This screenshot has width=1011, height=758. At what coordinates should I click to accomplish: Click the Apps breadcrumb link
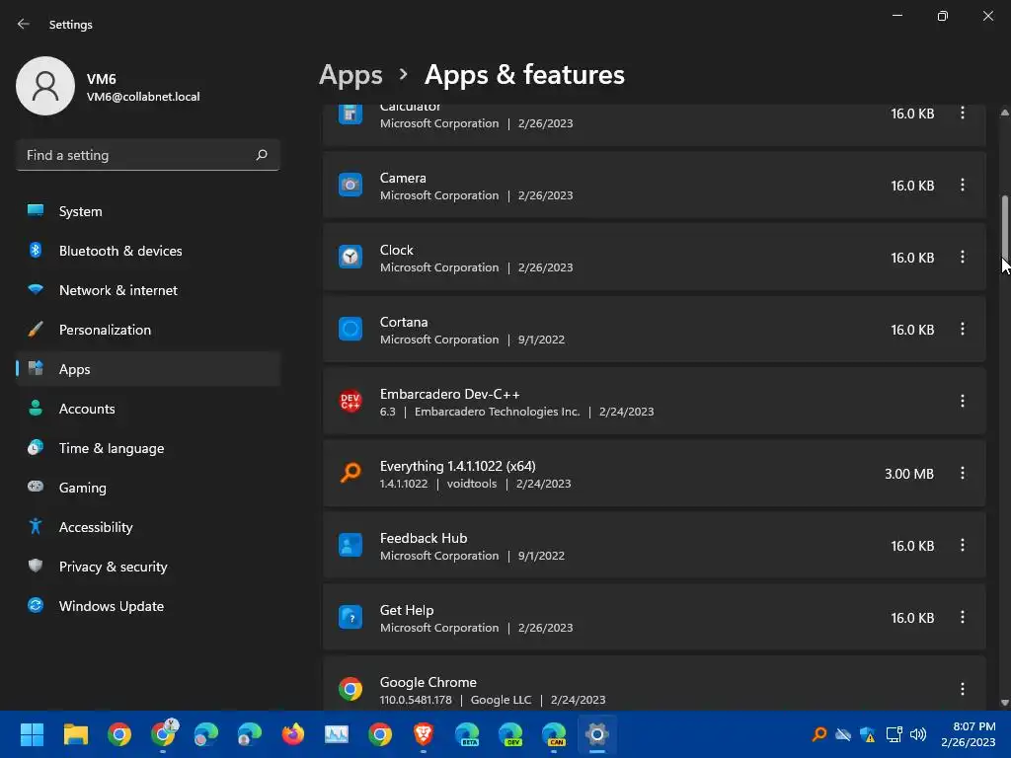[350, 75]
